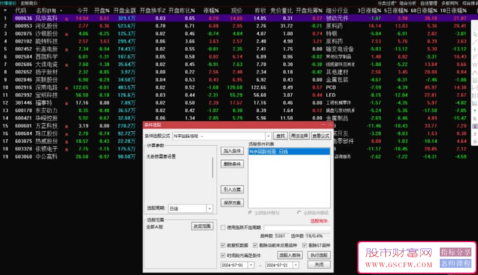The height and width of the screenshot is (275, 478).
Task: Click the 使用涨跌不定周期 input field
Action: tap(297, 227)
